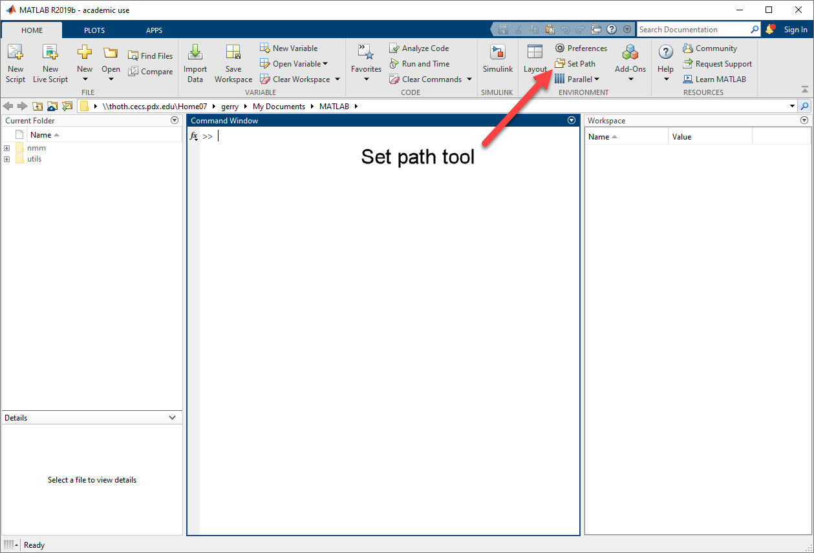This screenshot has width=814, height=553.
Task: Click the notification bell icon
Action: 769,29
